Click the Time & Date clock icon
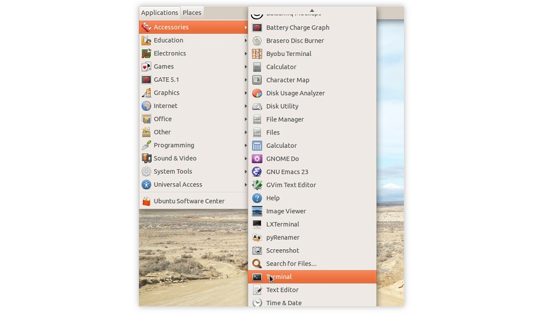The width and height of the screenshot is (544, 317). coord(257,302)
